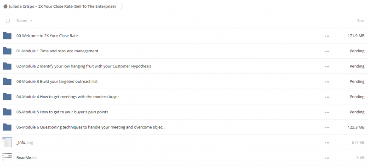Sort the list by the Name column

click(x=22, y=21)
